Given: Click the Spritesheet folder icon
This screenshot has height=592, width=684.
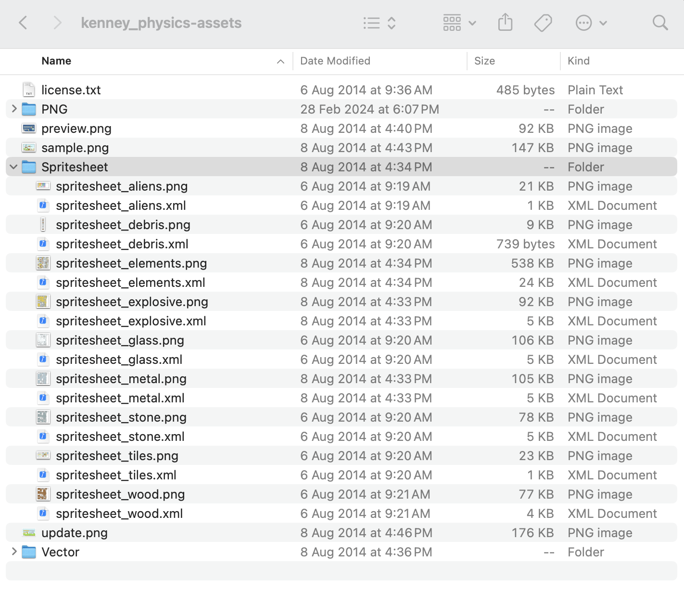Looking at the screenshot, I should click(29, 167).
